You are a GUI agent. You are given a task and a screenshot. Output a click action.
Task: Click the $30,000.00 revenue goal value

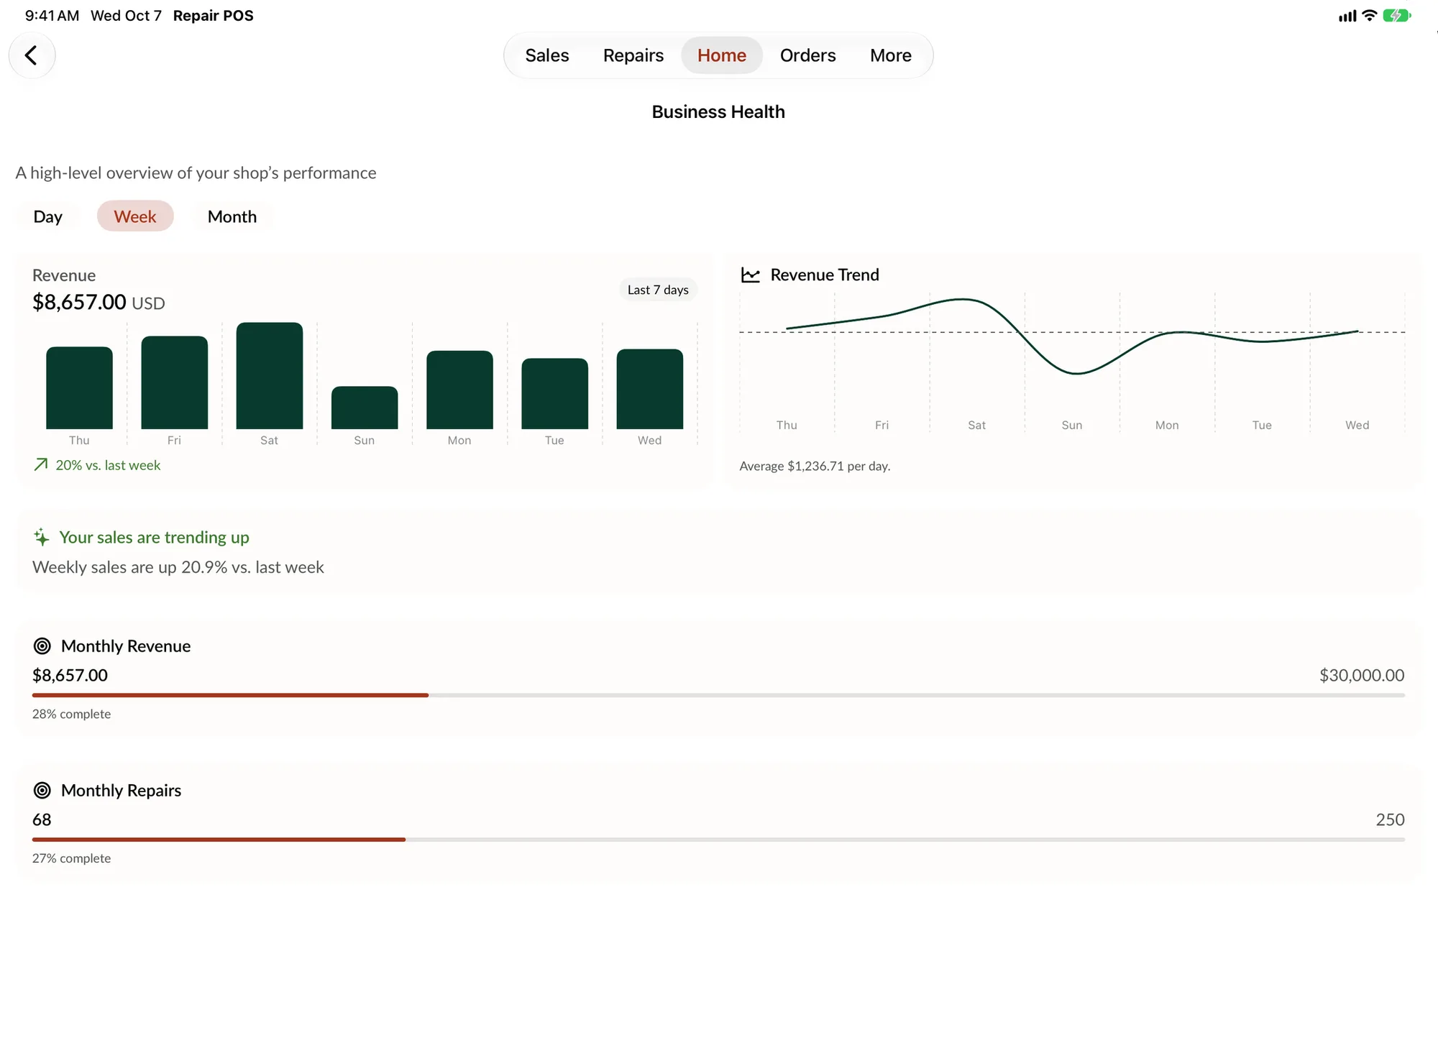pos(1362,675)
